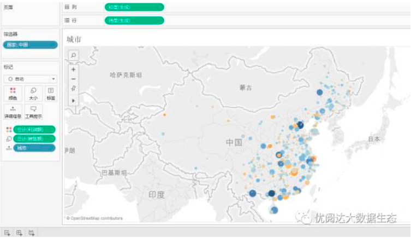Click the map search magnifier icon
Screen dimensions: 411x238
tap(74, 55)
